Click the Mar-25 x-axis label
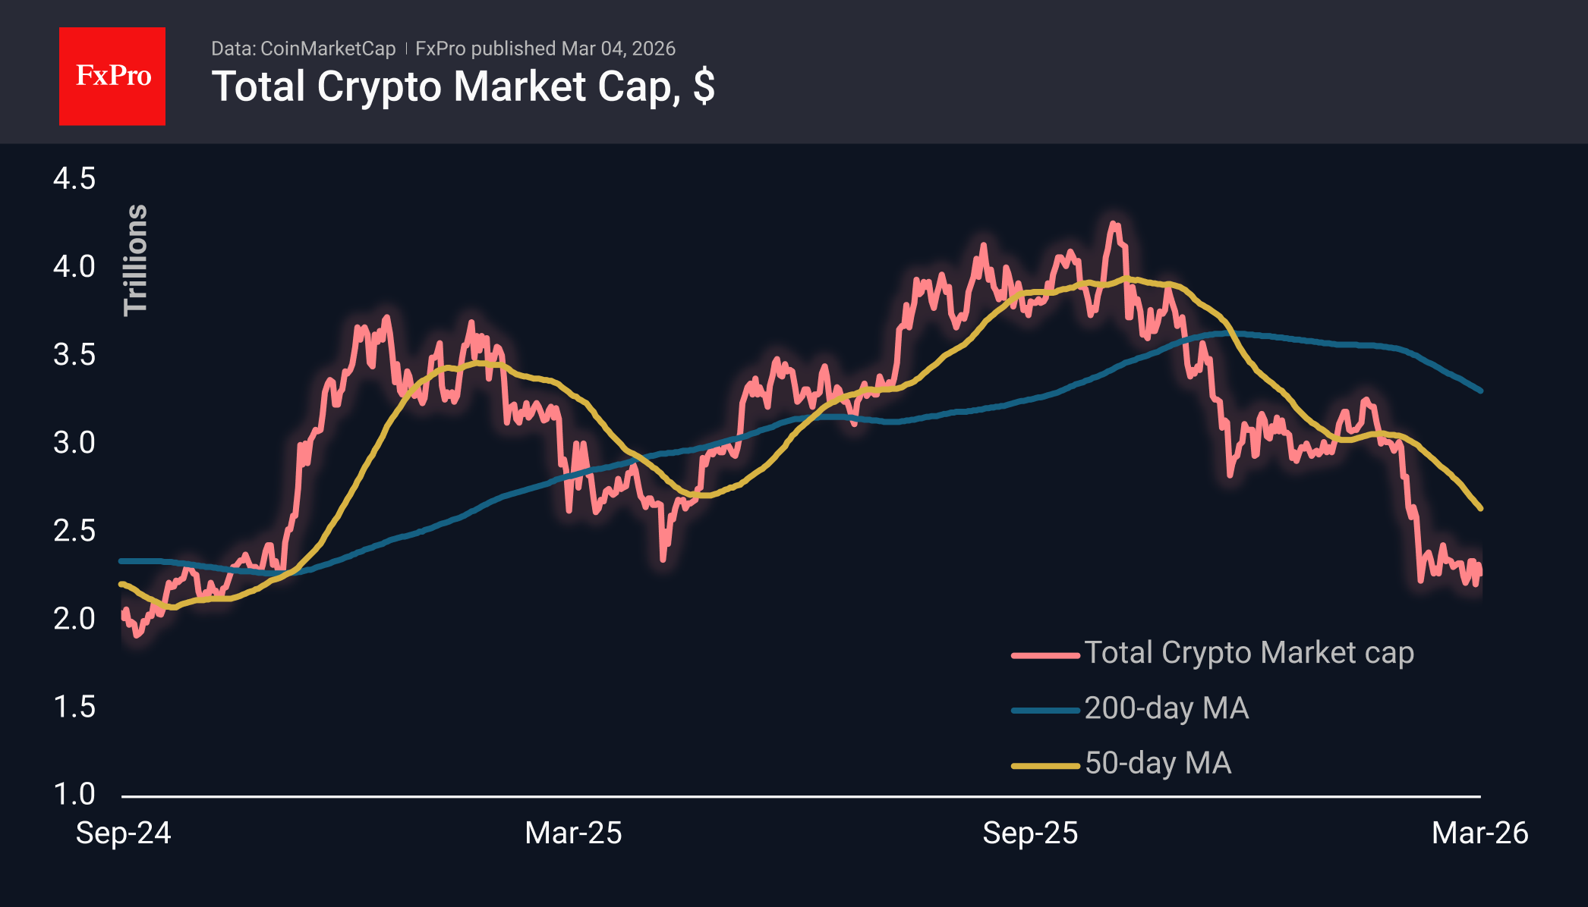Viewport: 1588px width, 907px height. click(x=573, y=833)
